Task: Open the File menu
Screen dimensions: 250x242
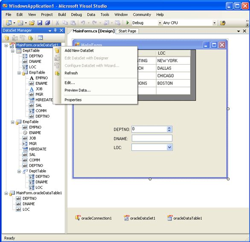Action: pyautogui.click(x=8, y=15)
